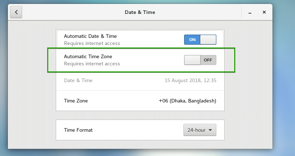Close the Date & Time window
Viewport: 295px width, 156px height.
(264, 12)
